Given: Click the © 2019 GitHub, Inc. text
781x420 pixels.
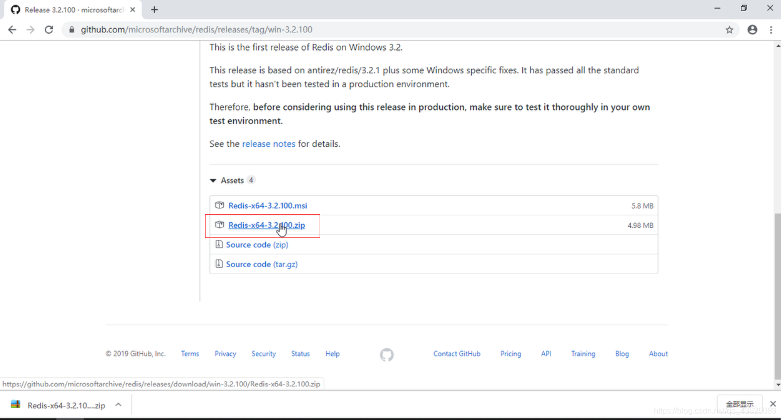Looking at the screenshot, I should 136,354.
